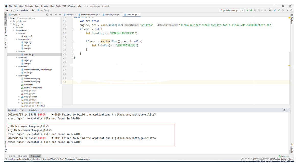This screenshot has width=299, height=165.
Task: Open the Learn side tool window
Action: pyautogui.click(x=6, y=45)
